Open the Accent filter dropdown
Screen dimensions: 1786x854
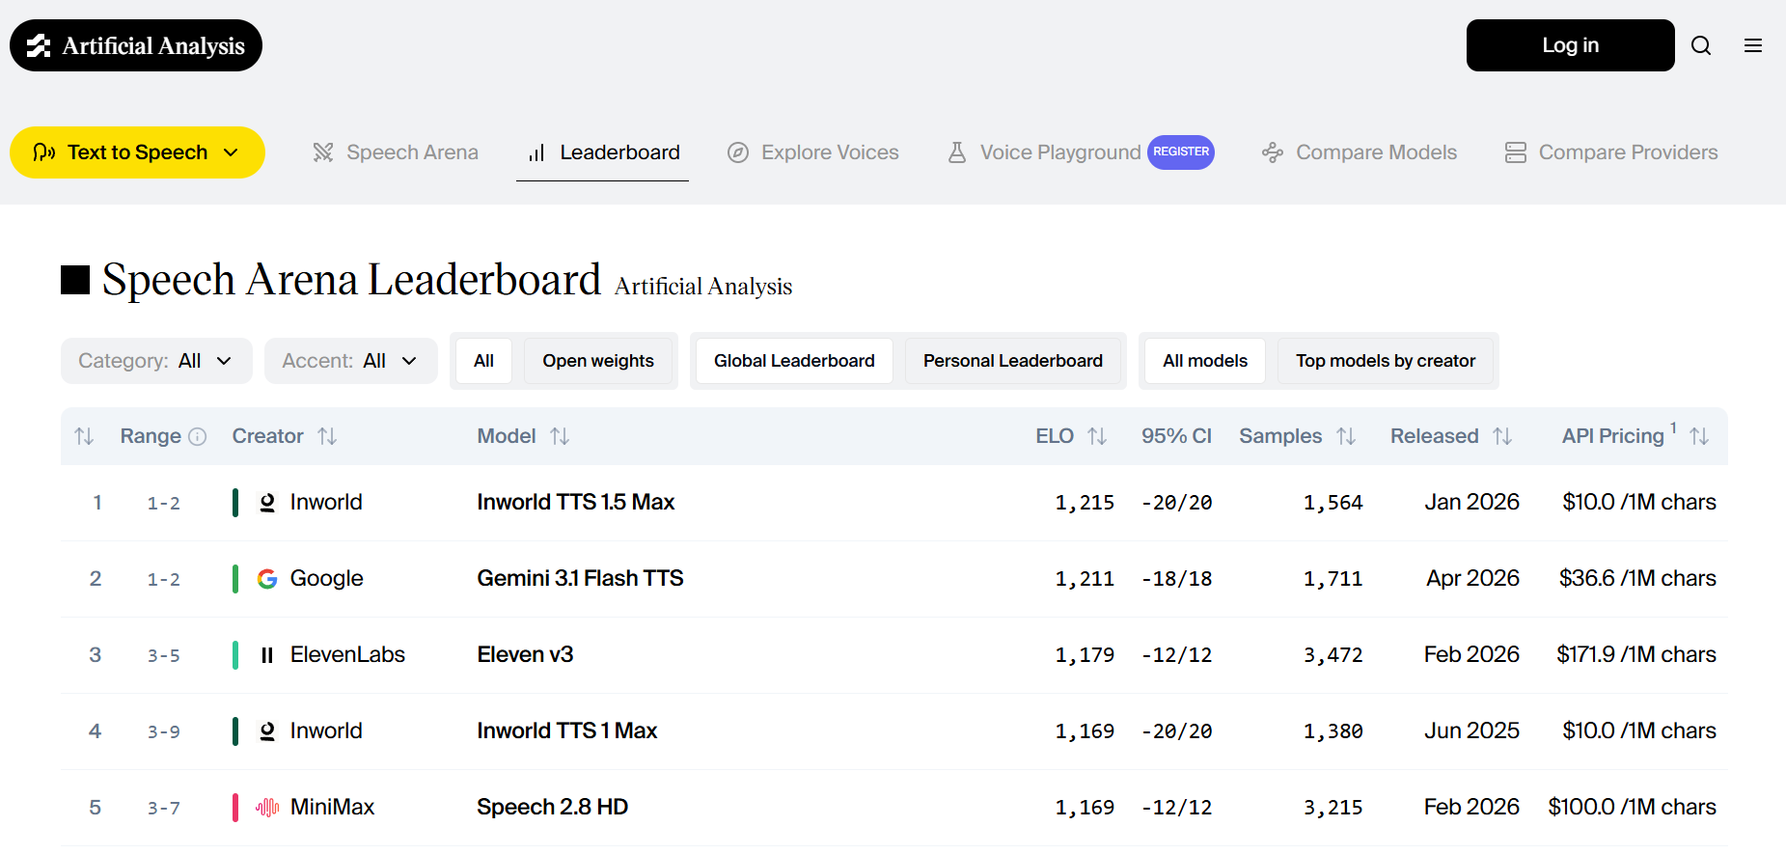click(350, 361)
